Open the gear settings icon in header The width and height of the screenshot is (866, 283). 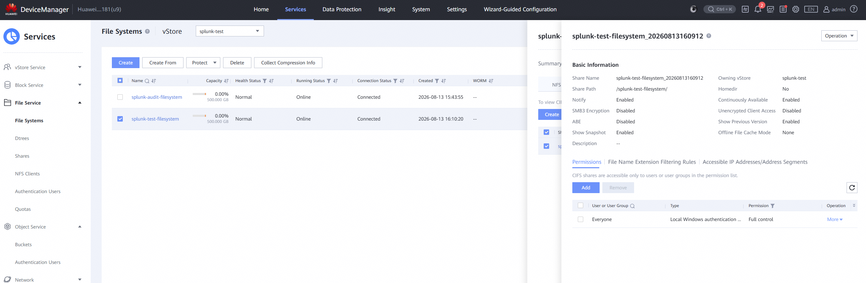(x=796, y=9)
